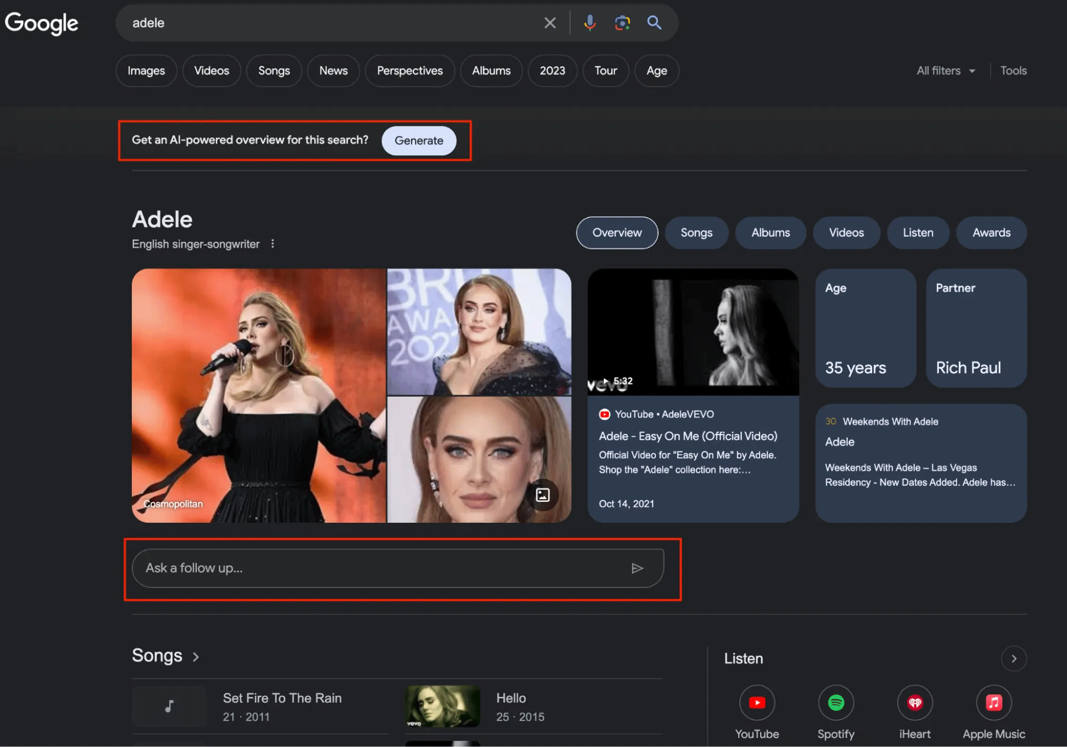Click the Tour search filter toggle
Viewport: 1067px width, 747px height.
point(606,70)
